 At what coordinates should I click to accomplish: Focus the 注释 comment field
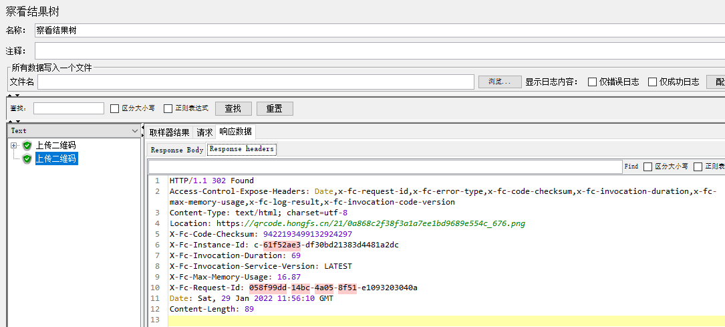click(380, 50)
